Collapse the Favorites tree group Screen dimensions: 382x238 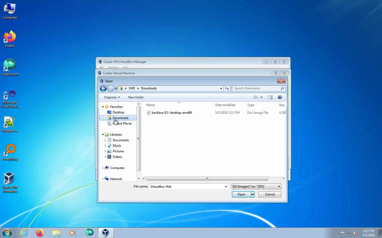103,107
